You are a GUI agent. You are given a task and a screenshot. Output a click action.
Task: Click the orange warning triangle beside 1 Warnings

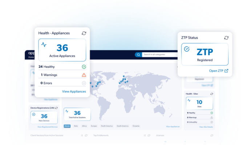pos(84,75)
